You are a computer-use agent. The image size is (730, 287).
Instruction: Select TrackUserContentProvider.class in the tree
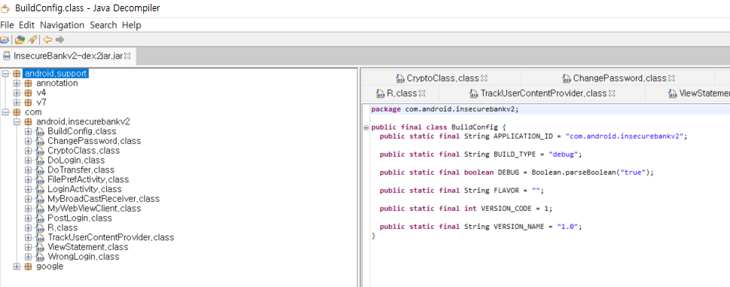pos(111,238)
